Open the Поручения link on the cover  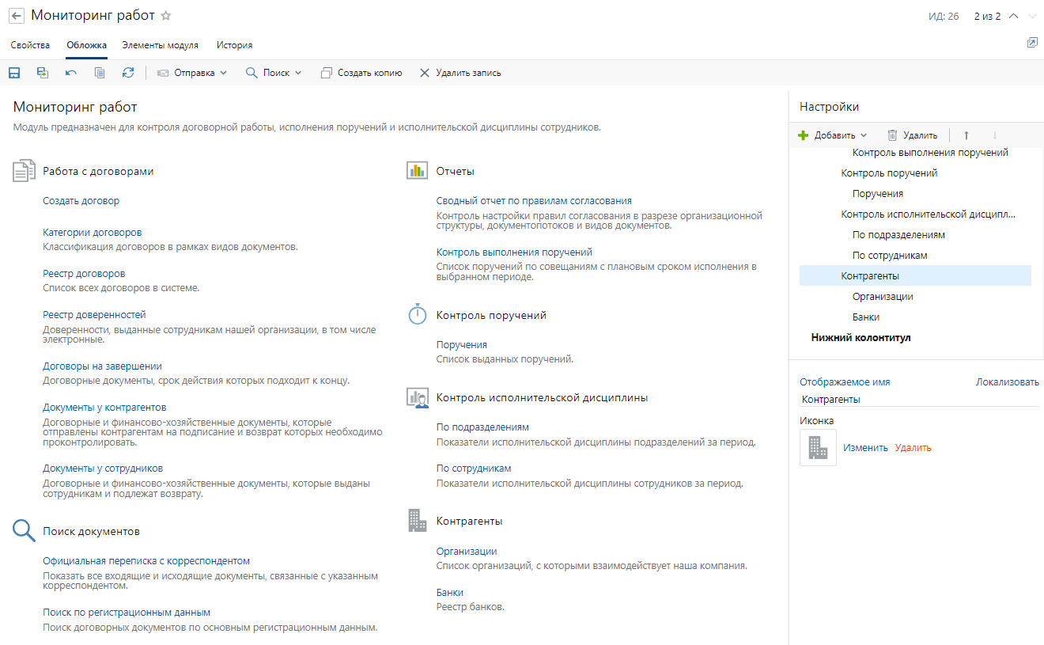pos(462,345)
